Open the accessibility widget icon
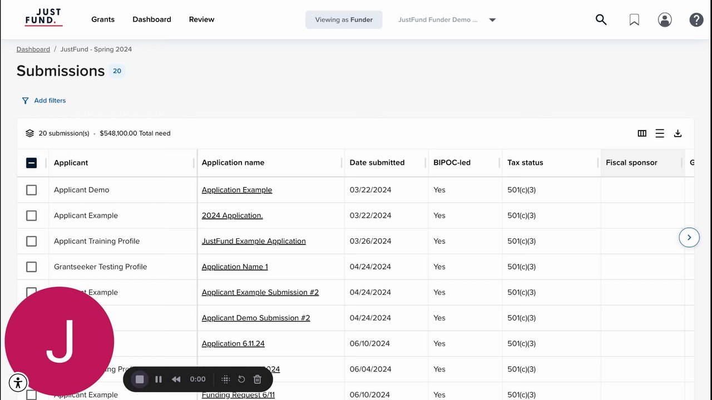 18,382
